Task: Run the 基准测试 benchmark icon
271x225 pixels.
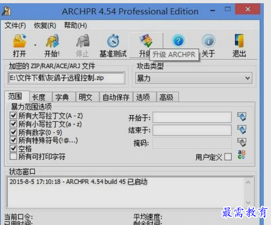Action: pos(113,41)
